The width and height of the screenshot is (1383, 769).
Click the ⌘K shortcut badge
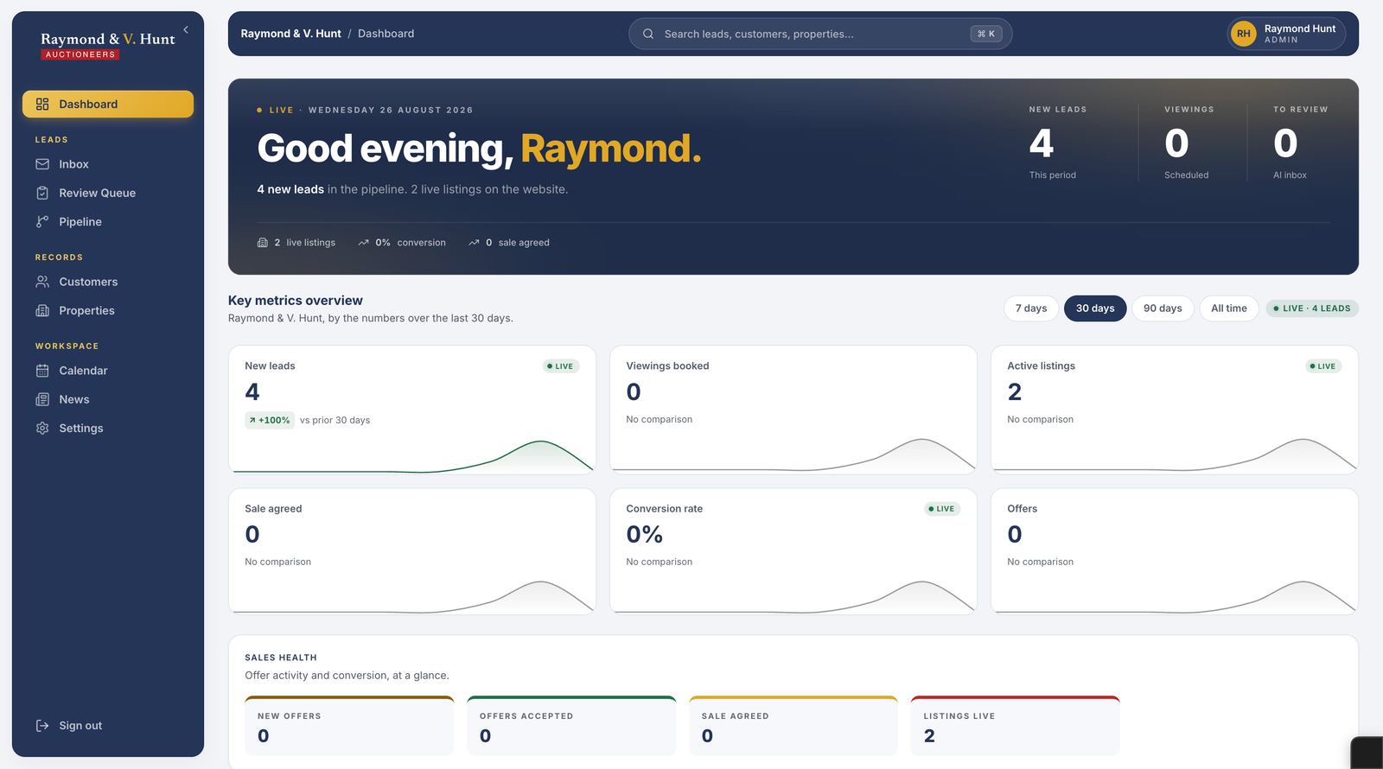tap(986, 34)
